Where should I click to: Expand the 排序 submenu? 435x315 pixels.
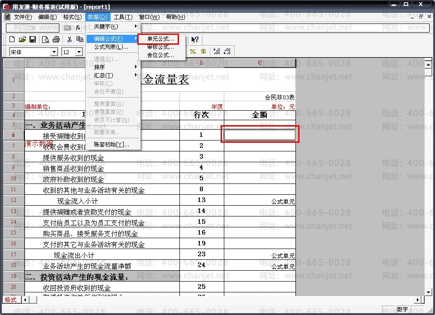[x=112, y=67]
